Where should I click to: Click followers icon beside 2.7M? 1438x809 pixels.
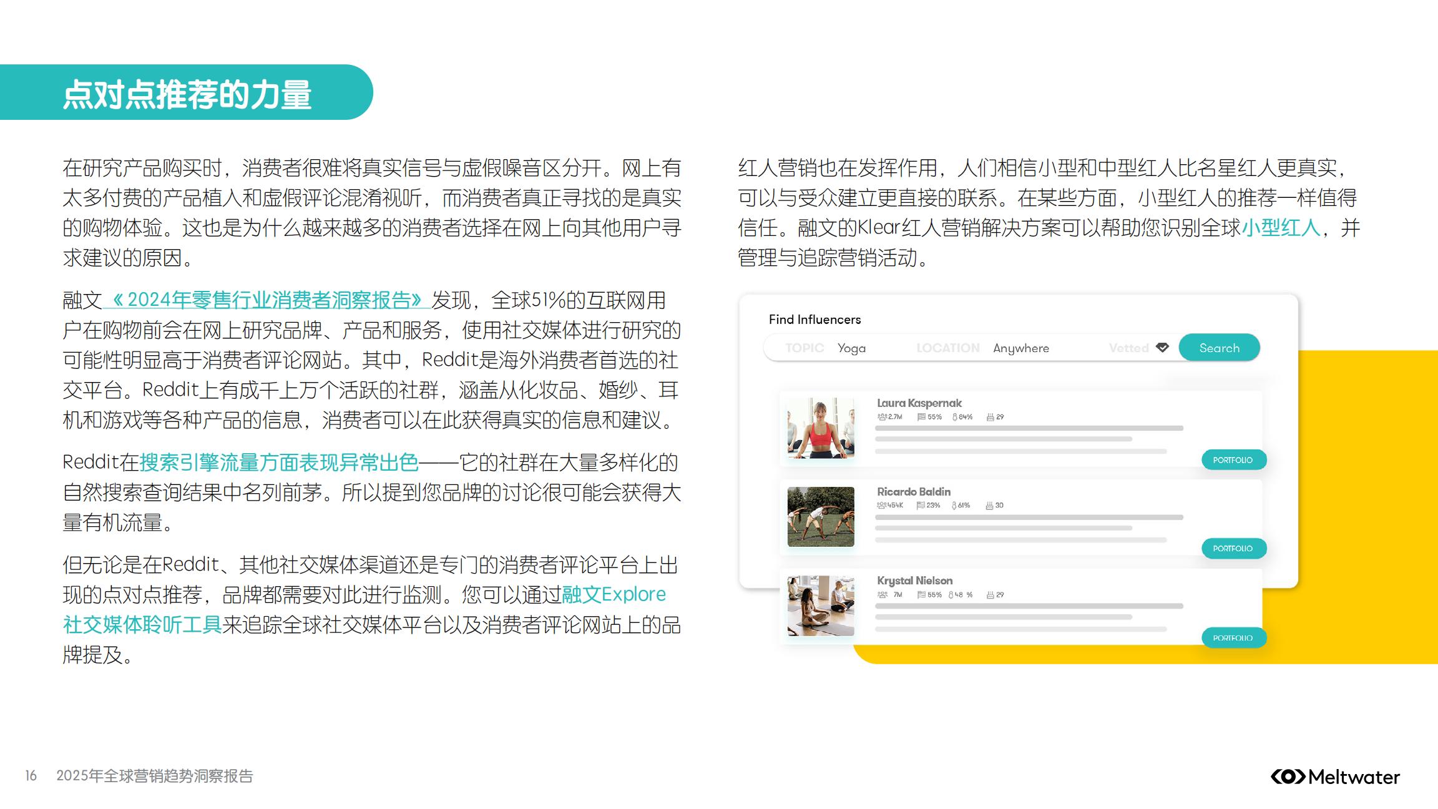tap(882, 417)
